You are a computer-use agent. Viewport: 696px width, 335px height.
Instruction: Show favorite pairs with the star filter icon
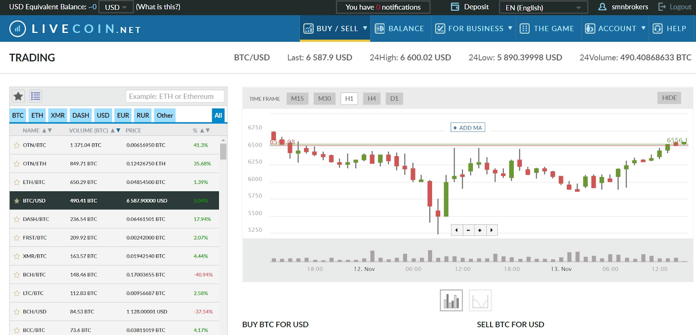[18, 96]
